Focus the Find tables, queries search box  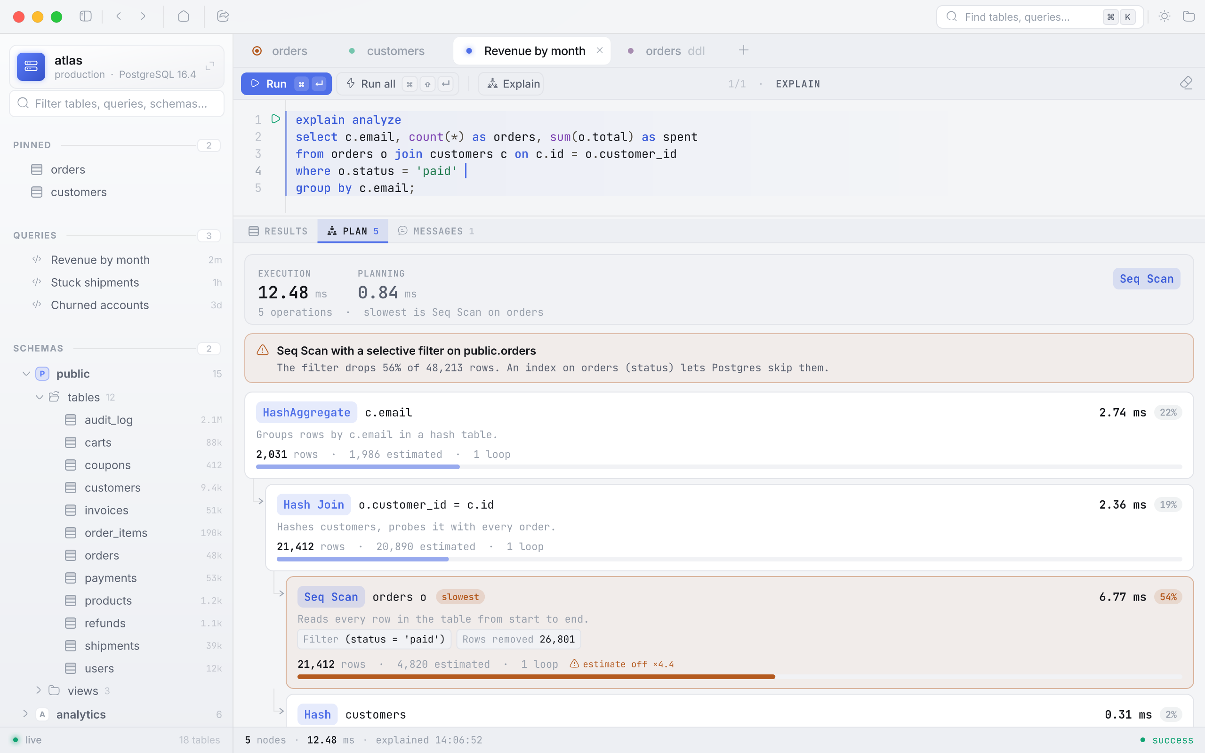(1040, 17)
